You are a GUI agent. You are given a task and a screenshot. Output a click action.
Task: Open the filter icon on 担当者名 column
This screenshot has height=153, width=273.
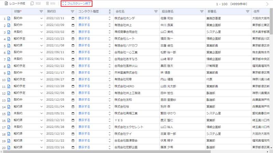[201, 11]
